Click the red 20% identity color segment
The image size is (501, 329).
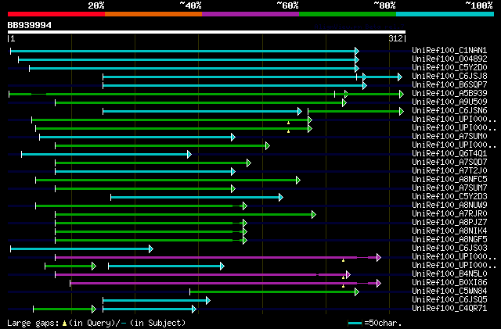click(x=56, y=14)
